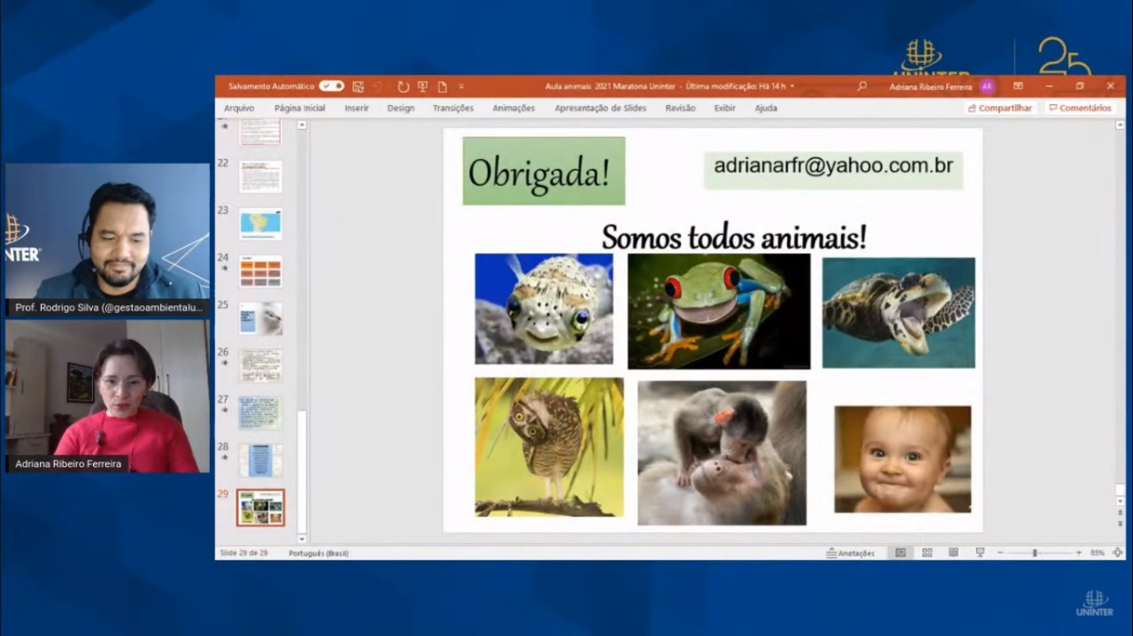The width and height of the screenshot is (1133, 636).
Task: Fit slide to current window icon
Action: tap(1117, 553)
